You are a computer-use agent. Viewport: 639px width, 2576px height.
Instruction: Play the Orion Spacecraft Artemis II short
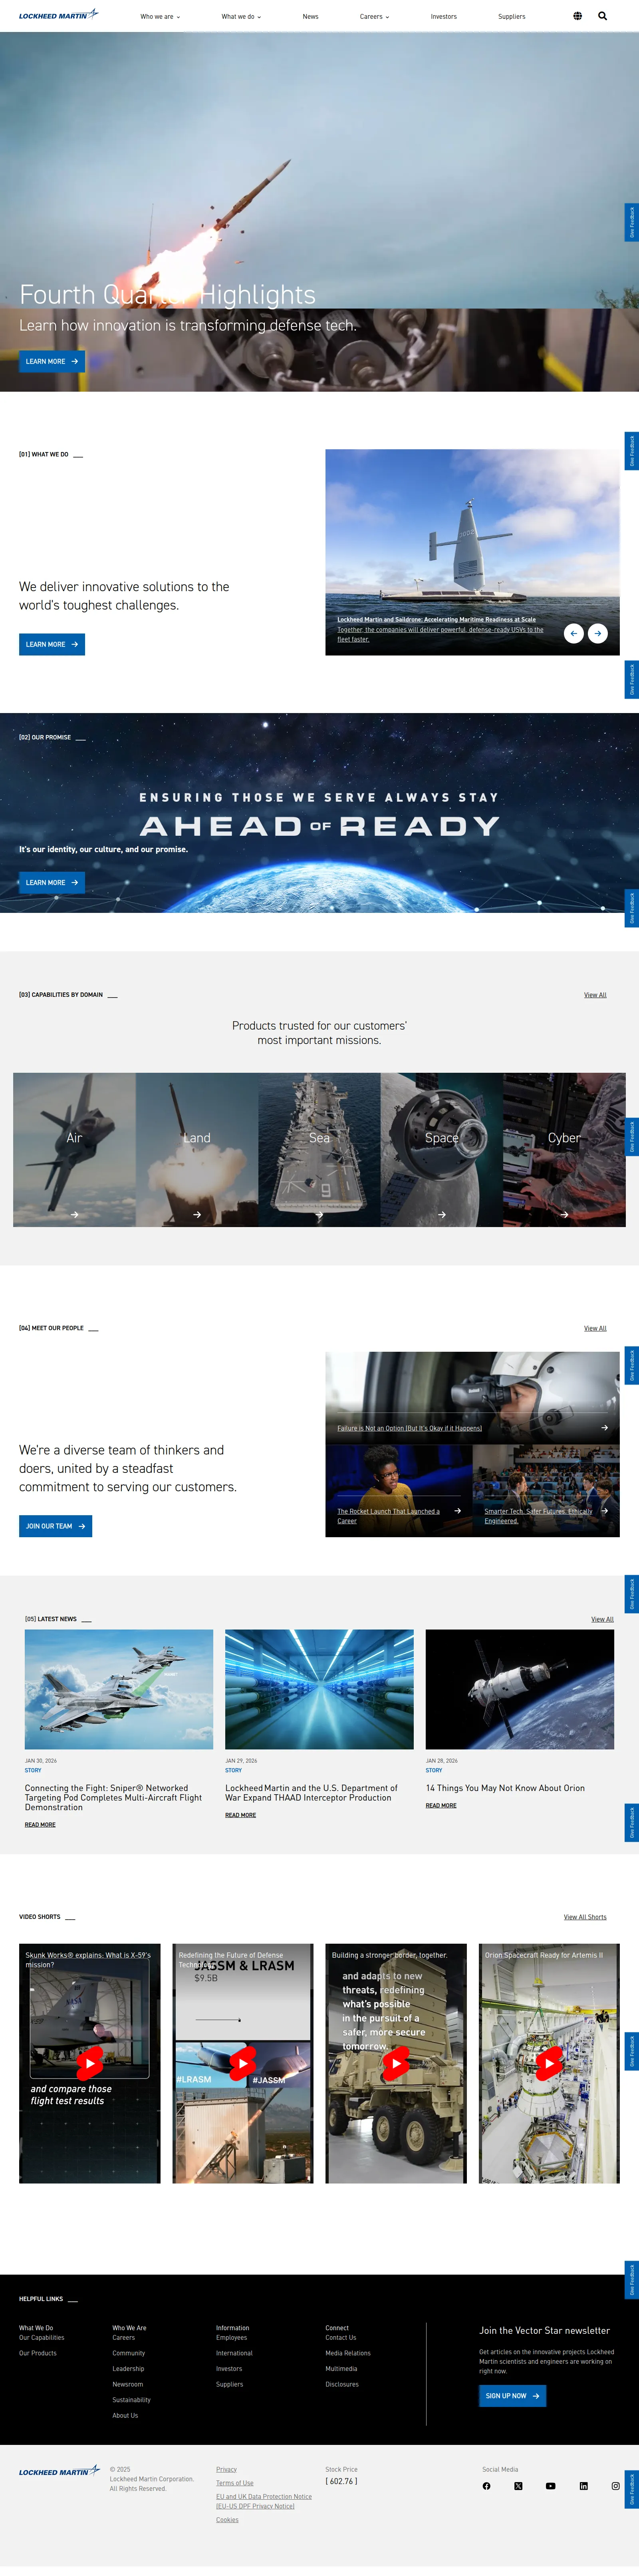coord(549,2063)
